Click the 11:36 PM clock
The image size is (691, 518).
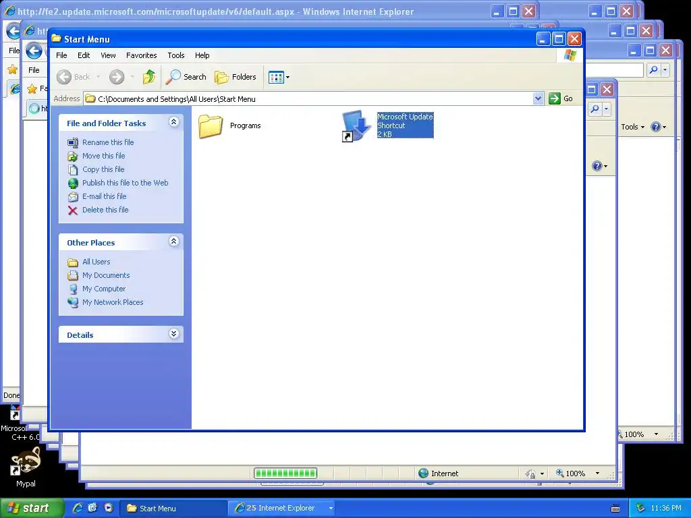pyautogui.click(x=666, y=509)
